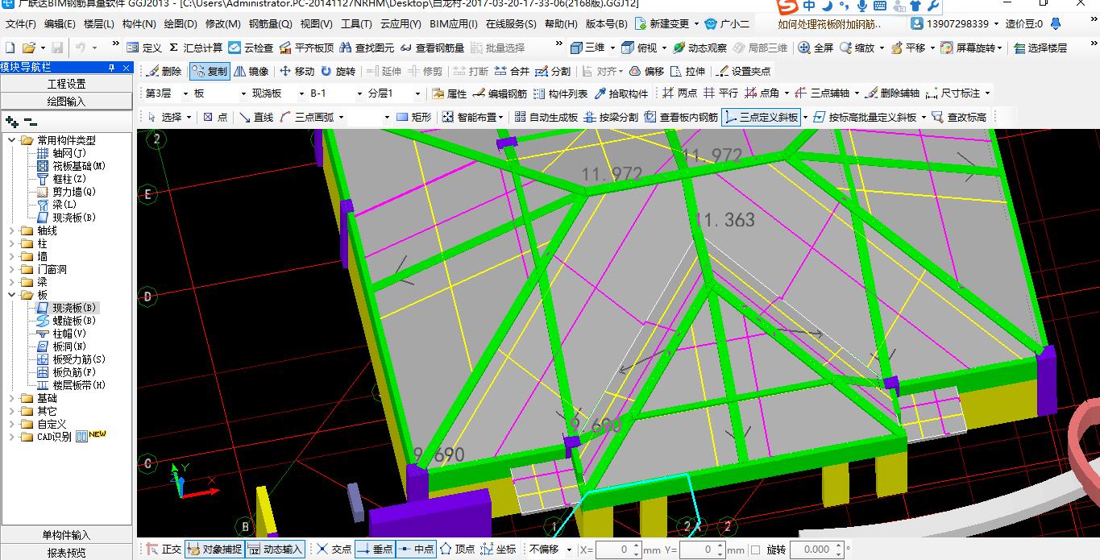
Task: Click 平齐板顶 tool
Action: point(306,48)
